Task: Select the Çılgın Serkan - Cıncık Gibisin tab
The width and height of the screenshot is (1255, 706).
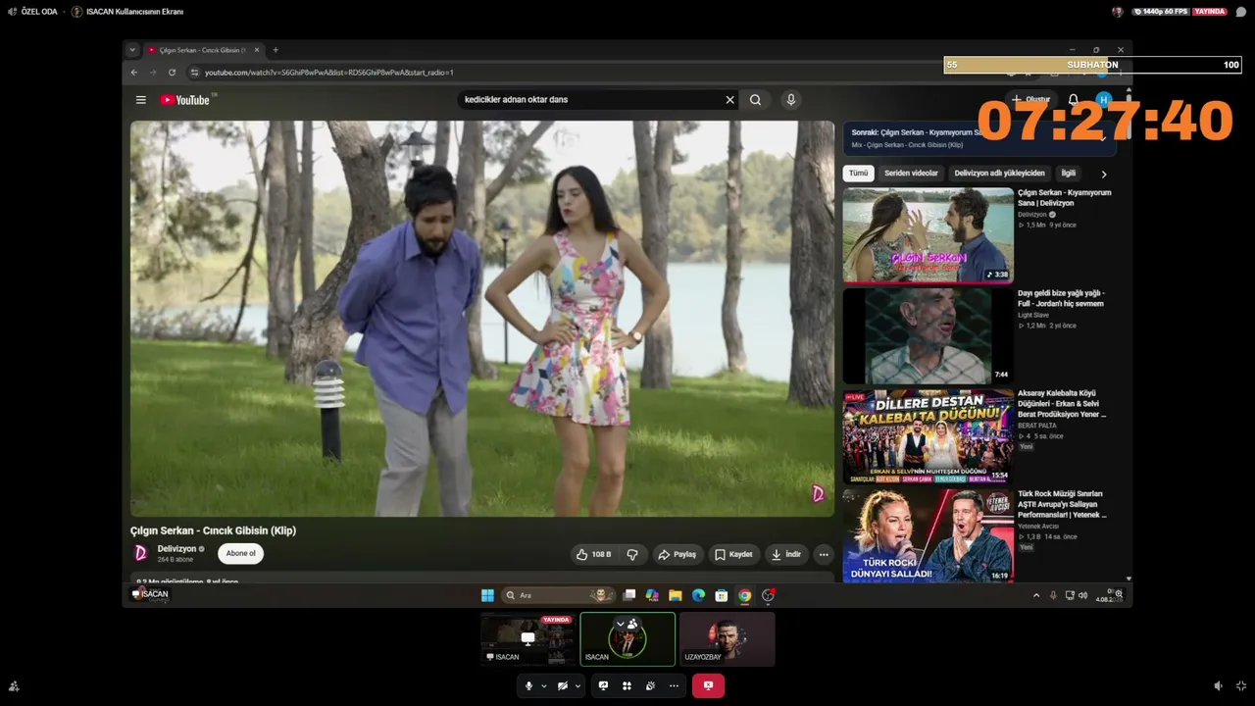Action: tap(204, 50)
